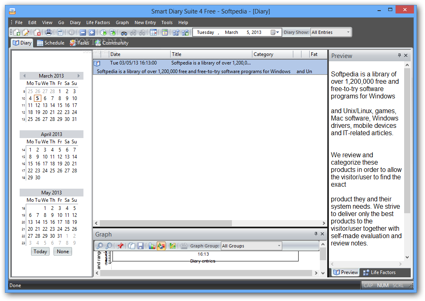Switch to Life Factors tab below preview
Image resolution: width=425 pixels, height=301 pixels.
[x=379, y=272]
